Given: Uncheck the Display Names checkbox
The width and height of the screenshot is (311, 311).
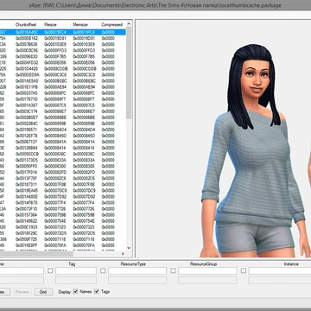Looking at the screenshot, I should [x=75, y=291].
